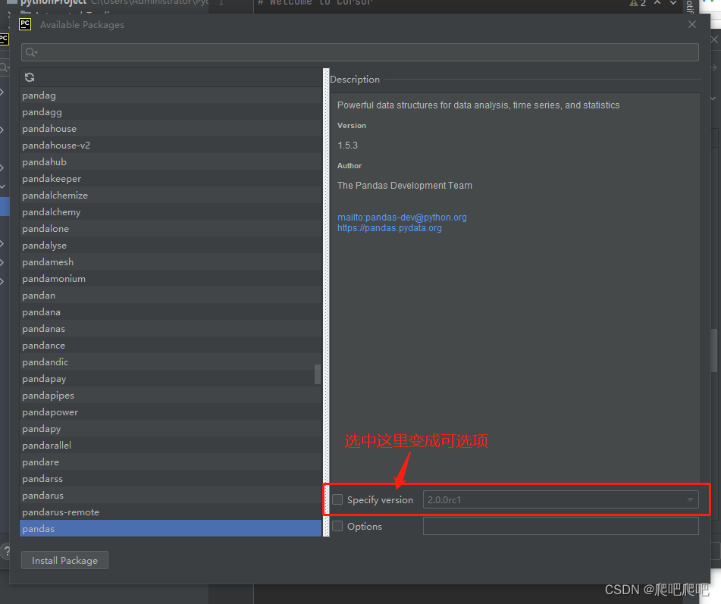Select the pandapipes package

[x=171, y=396]
